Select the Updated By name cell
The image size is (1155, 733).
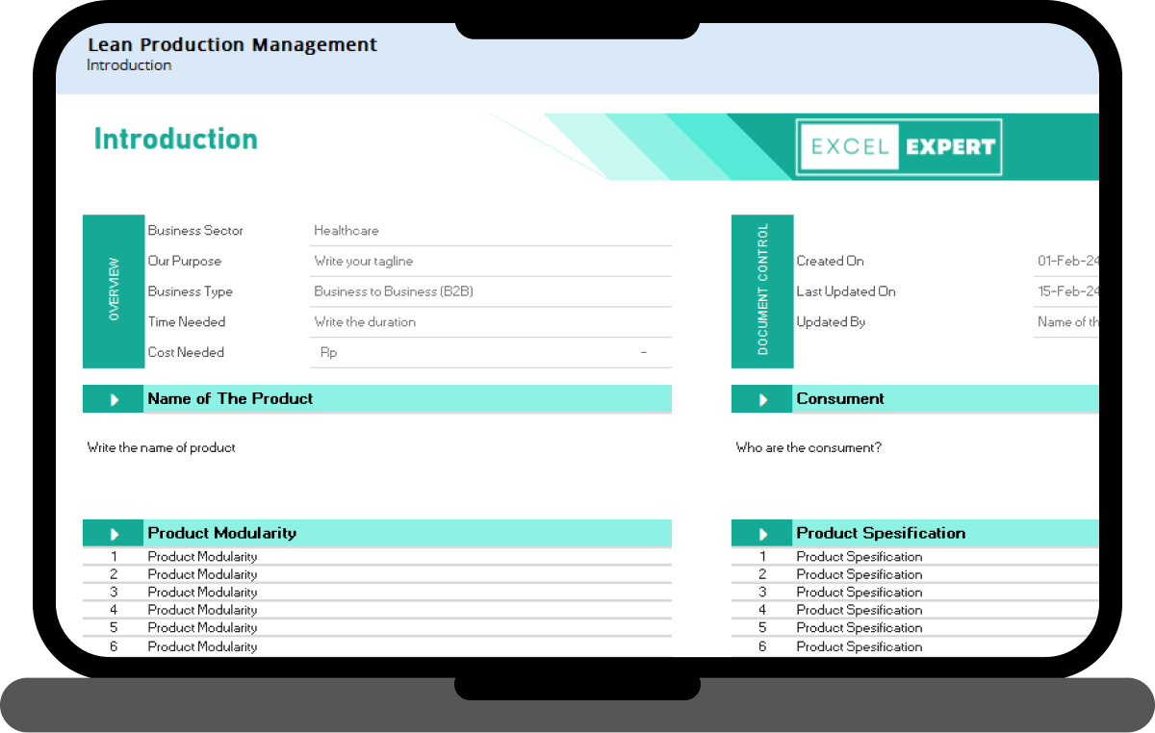1066,322
